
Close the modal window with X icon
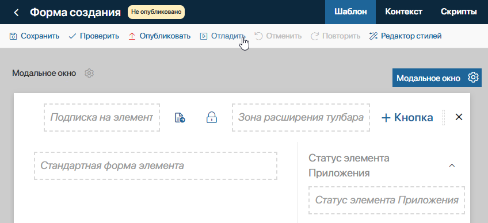pos(459,117)
